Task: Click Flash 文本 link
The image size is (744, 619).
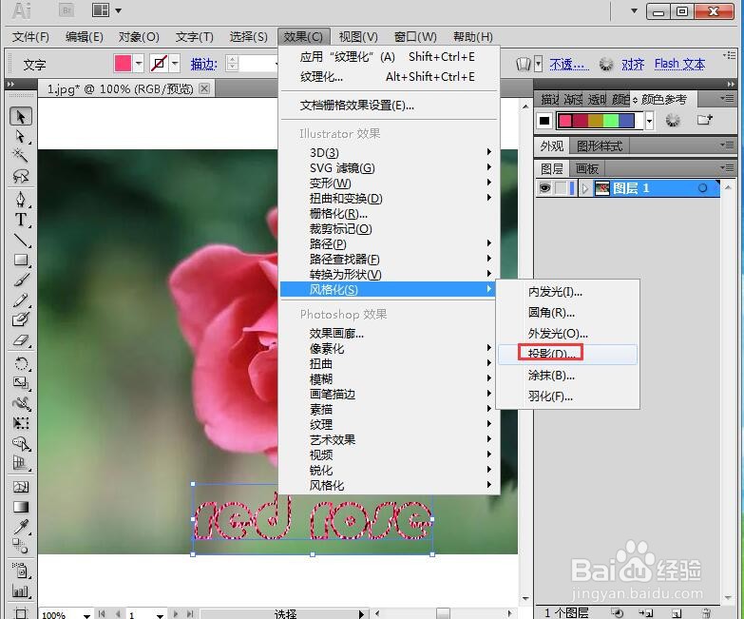Action: (679, 64)
